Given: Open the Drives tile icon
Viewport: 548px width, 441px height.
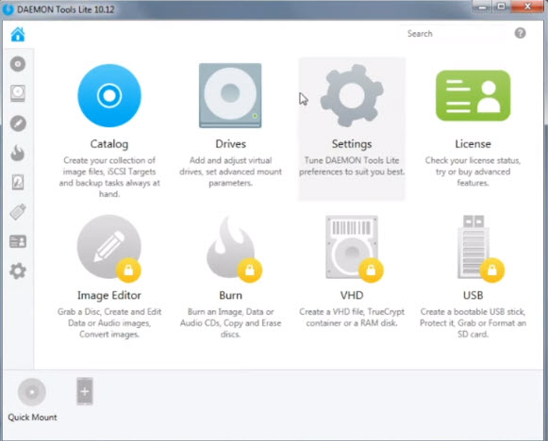Looking at the screenshot, I should point(230,95).
